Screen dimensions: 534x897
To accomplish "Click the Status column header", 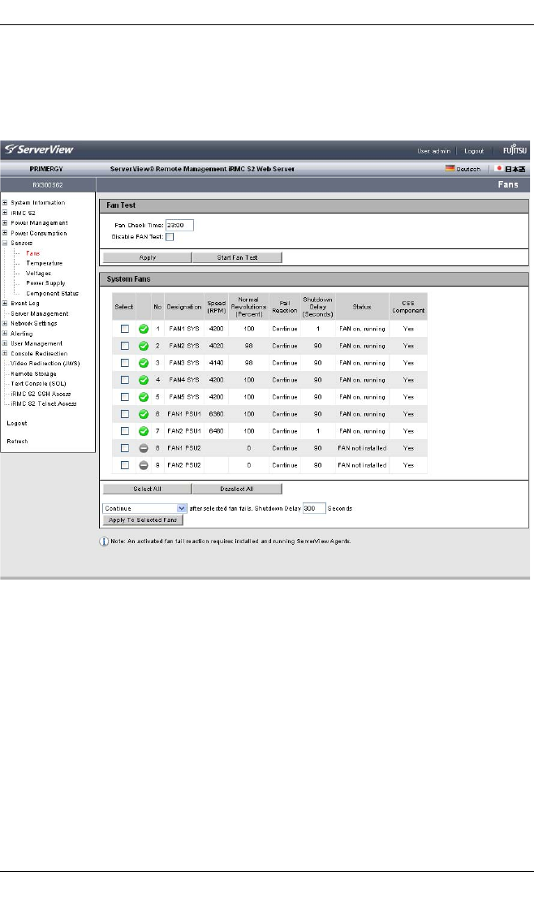I will (362, 307).
